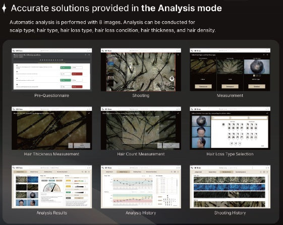The height and width of the screenshot is (225, 283).
Task: Click button under hair count image in Measurement
Action: click(x=230, y=86)
